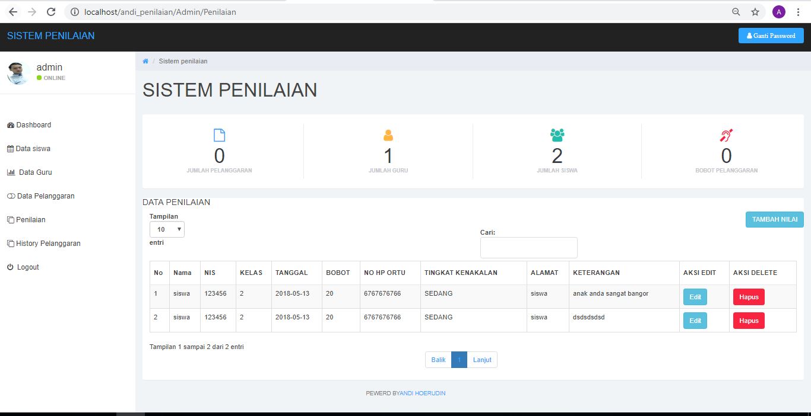Viewport: 811px width, 416px height.
Task: Click the Cari search field
Action: point(528,248)
